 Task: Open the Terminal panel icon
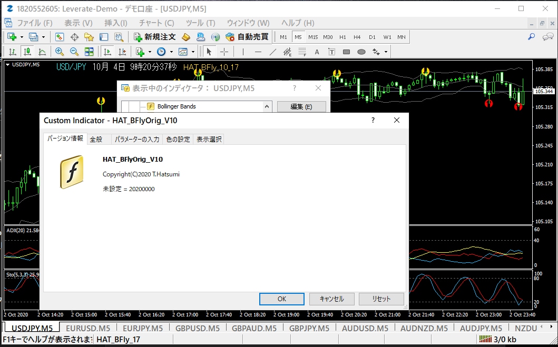pos(104,37)
